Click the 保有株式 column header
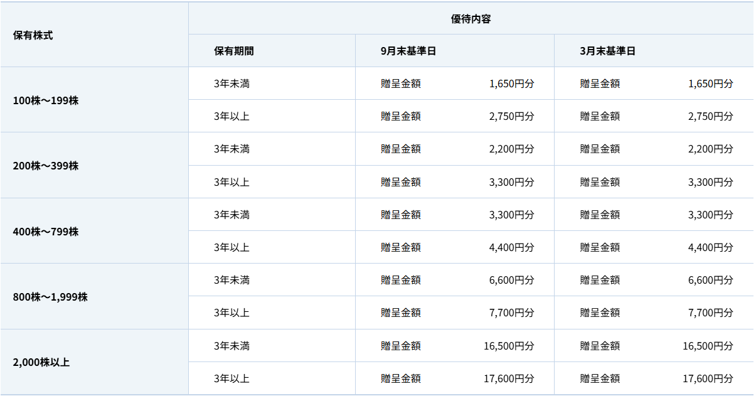This screenshot has height=396, width=756. point(33,35)
